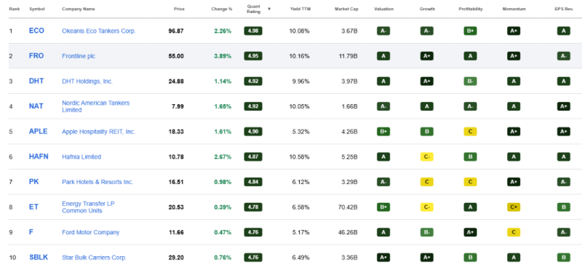
Task: Click DHT's yield value 9.96%
Action: [301, 81]
